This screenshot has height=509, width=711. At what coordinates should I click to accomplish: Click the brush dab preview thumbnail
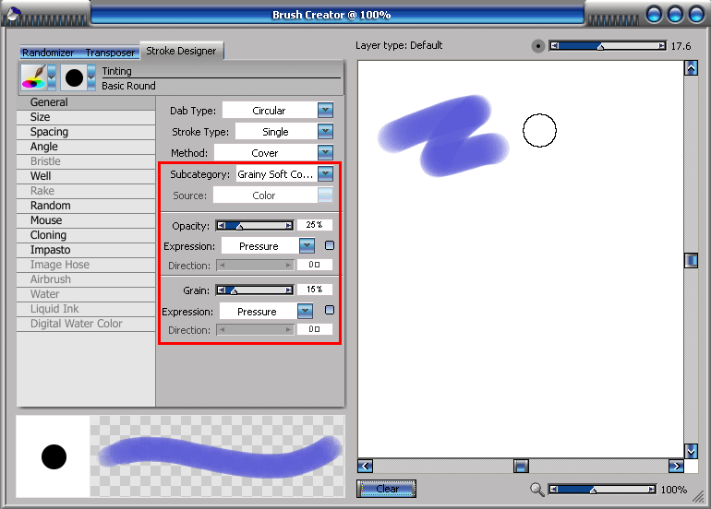[54, 456]
